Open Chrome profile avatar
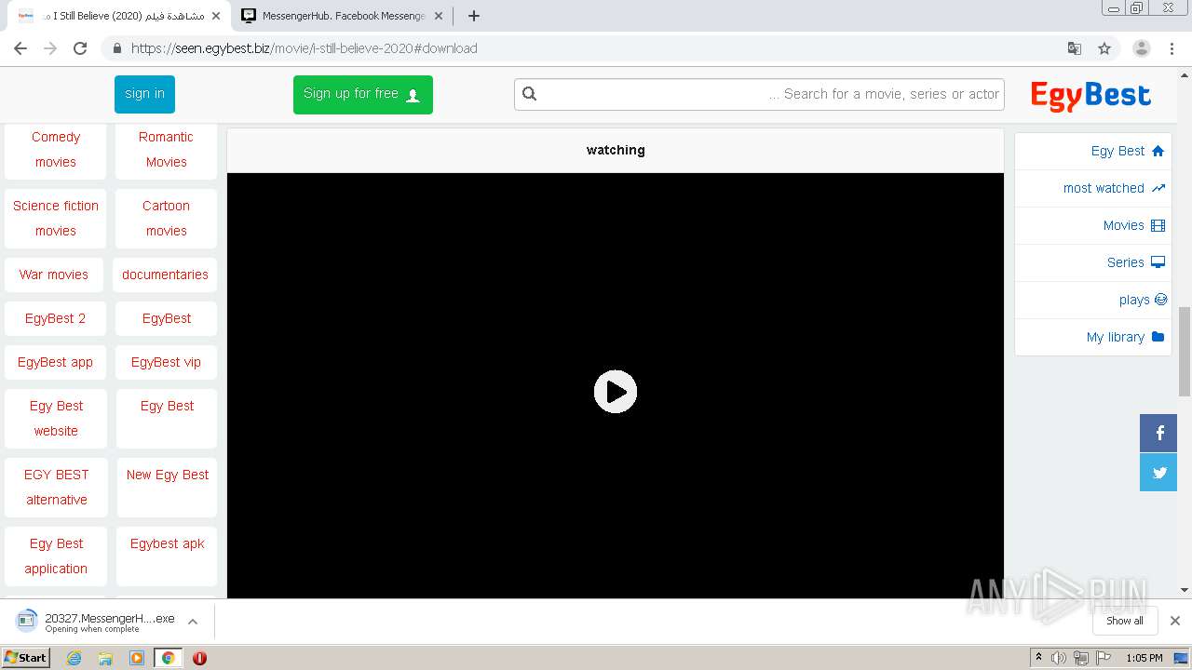Screen dimensions: 1192x670 click(x=1142, y=48)
